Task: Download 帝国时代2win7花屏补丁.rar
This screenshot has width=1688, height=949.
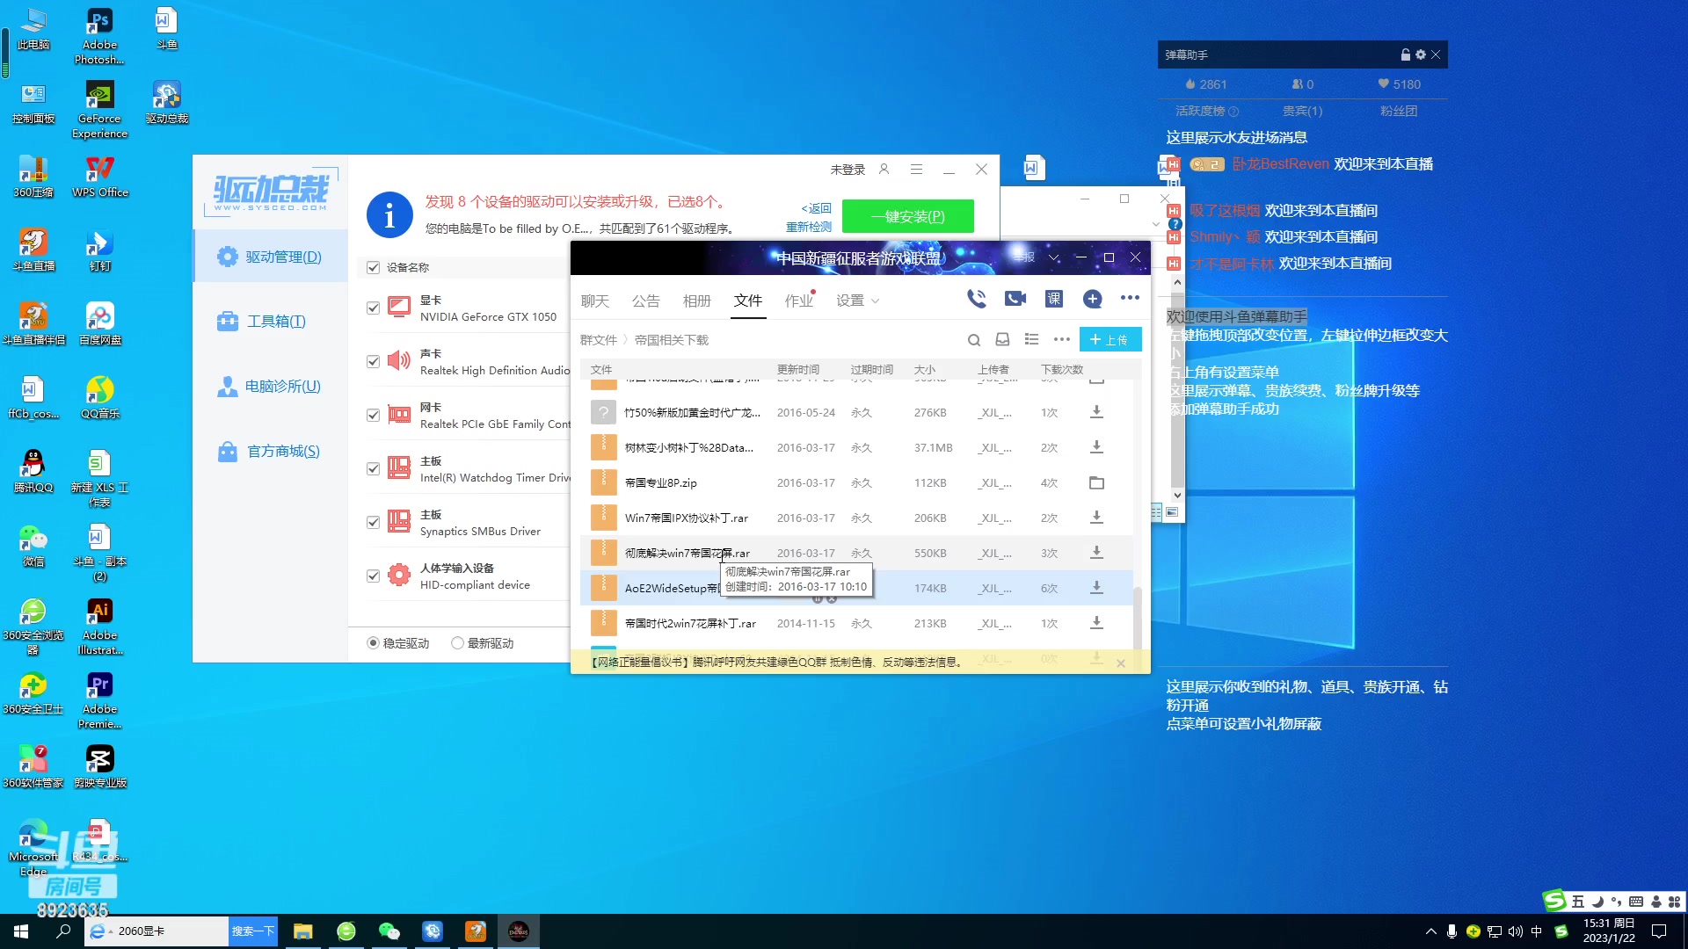Action: (1096, 623)
